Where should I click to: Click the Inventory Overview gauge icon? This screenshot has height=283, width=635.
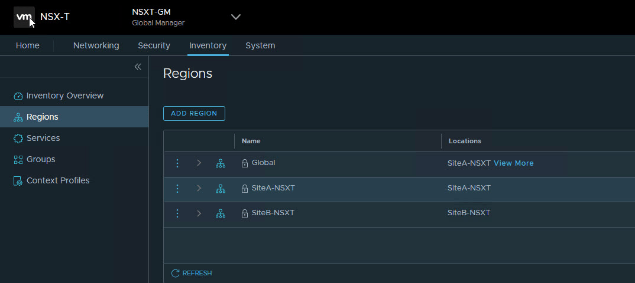pos(18,96)
